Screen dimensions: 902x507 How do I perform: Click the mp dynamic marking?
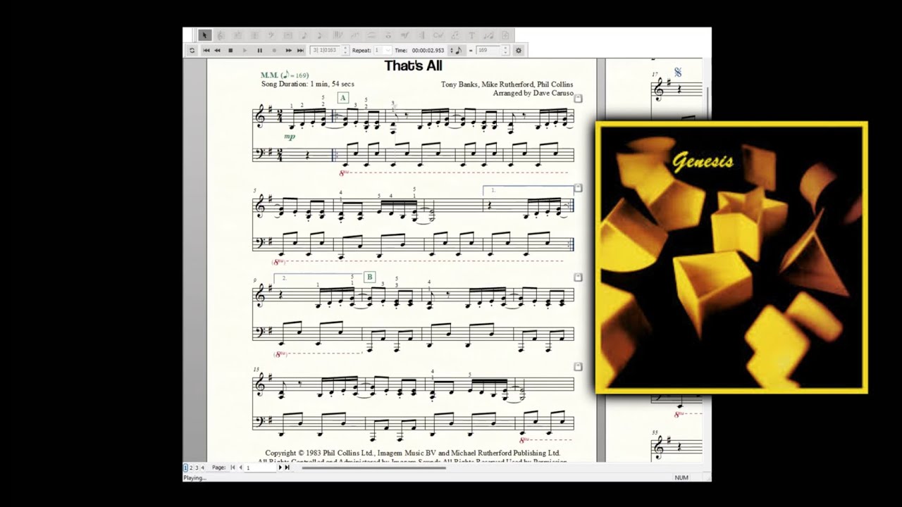click(290, 137)
